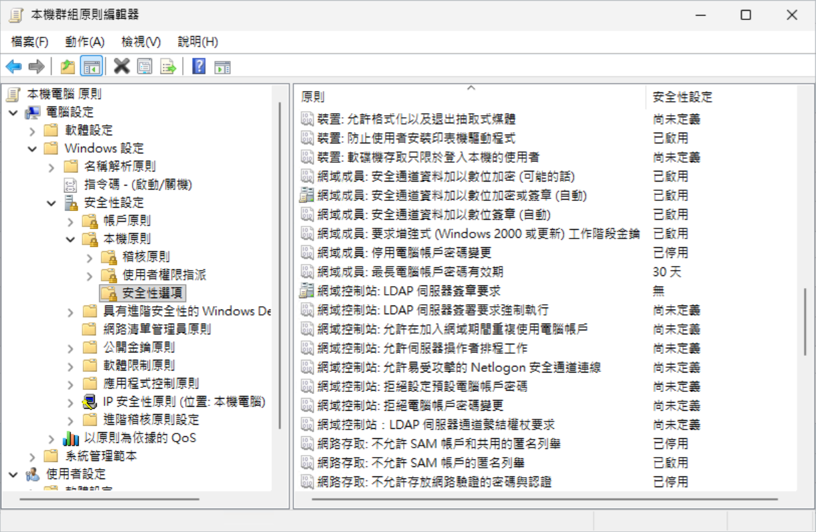The width and height of the screenshot is (816, 532).
Task: Select the 安全性選項 tree item
Action: click(143, 293)
